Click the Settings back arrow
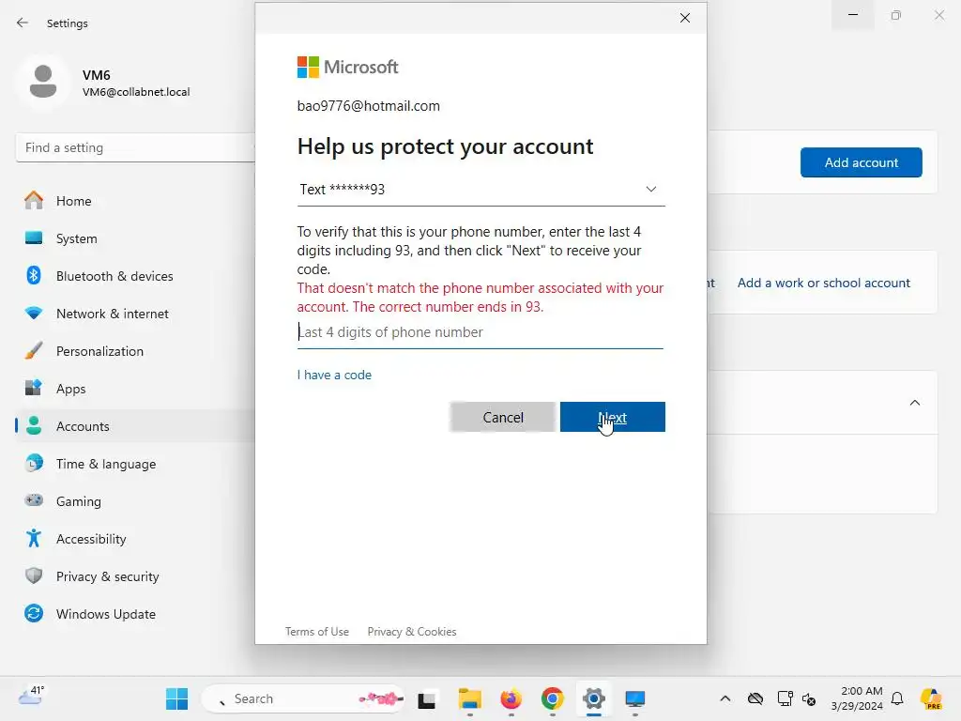Viewport: 961px width, 721px height. click(x=23, y=23)
